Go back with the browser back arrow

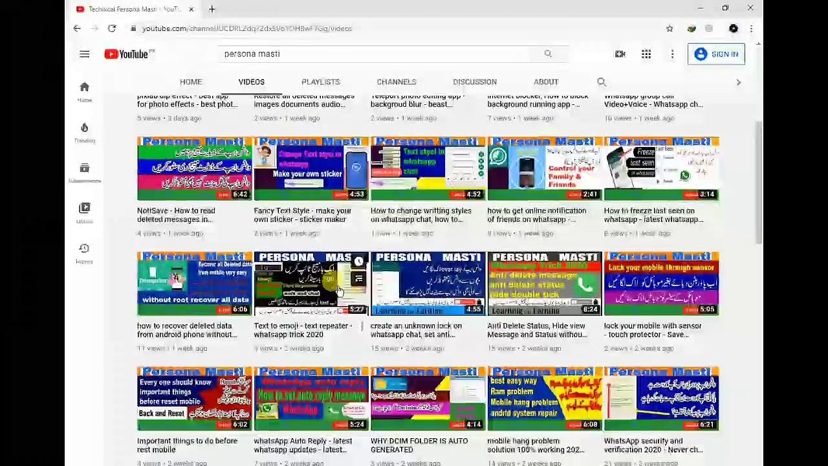77,28
